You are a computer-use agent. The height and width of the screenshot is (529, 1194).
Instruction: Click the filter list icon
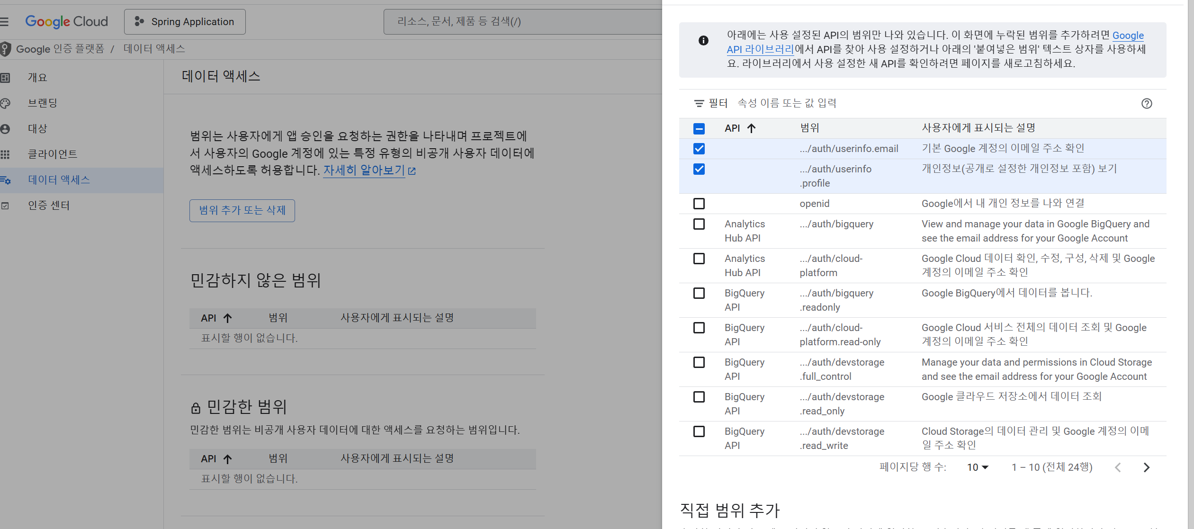click(699, 103)
